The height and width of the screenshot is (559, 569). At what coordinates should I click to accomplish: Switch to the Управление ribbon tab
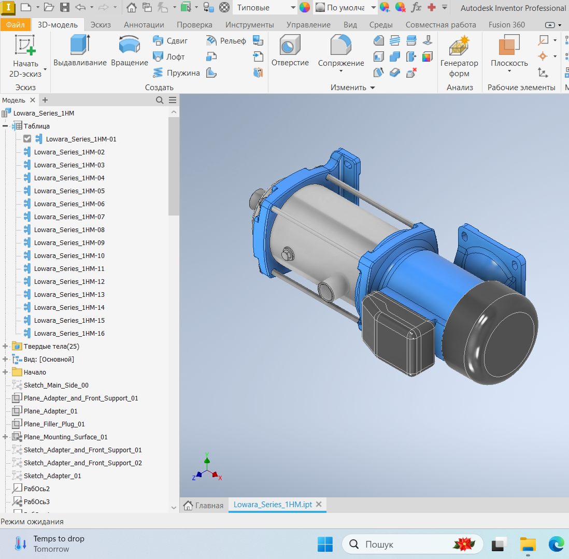coord(308,25)
